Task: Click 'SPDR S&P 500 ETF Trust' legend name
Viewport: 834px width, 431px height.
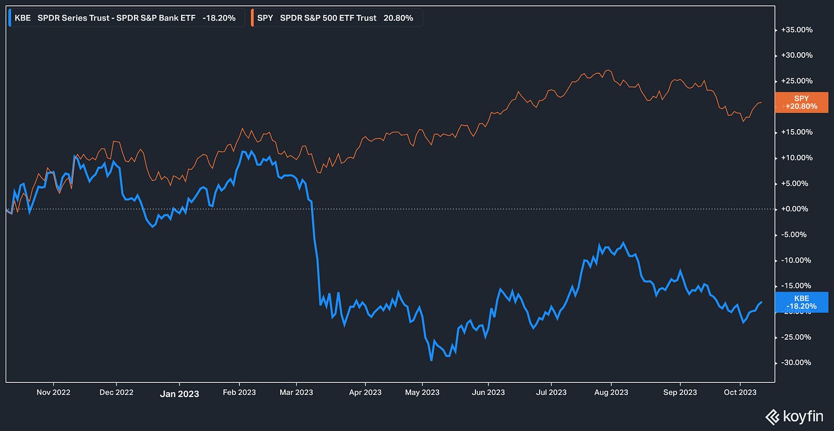Action: click(328, 18)
